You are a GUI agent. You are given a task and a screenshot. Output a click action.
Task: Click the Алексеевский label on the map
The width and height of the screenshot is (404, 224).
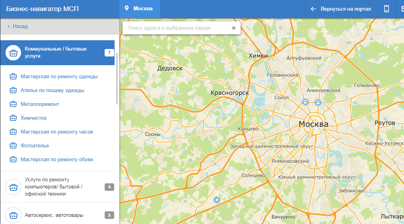[324, 90]
